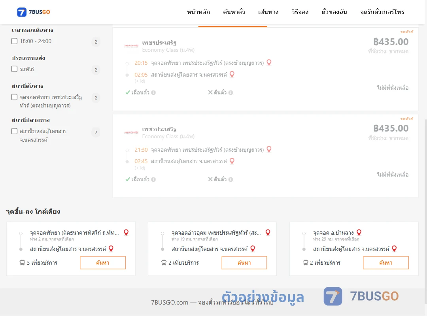Click ค้นหา in the จุดจอดอ่าวอุดม card
Viewport: 427px width, 316px height.
[244, 263]
